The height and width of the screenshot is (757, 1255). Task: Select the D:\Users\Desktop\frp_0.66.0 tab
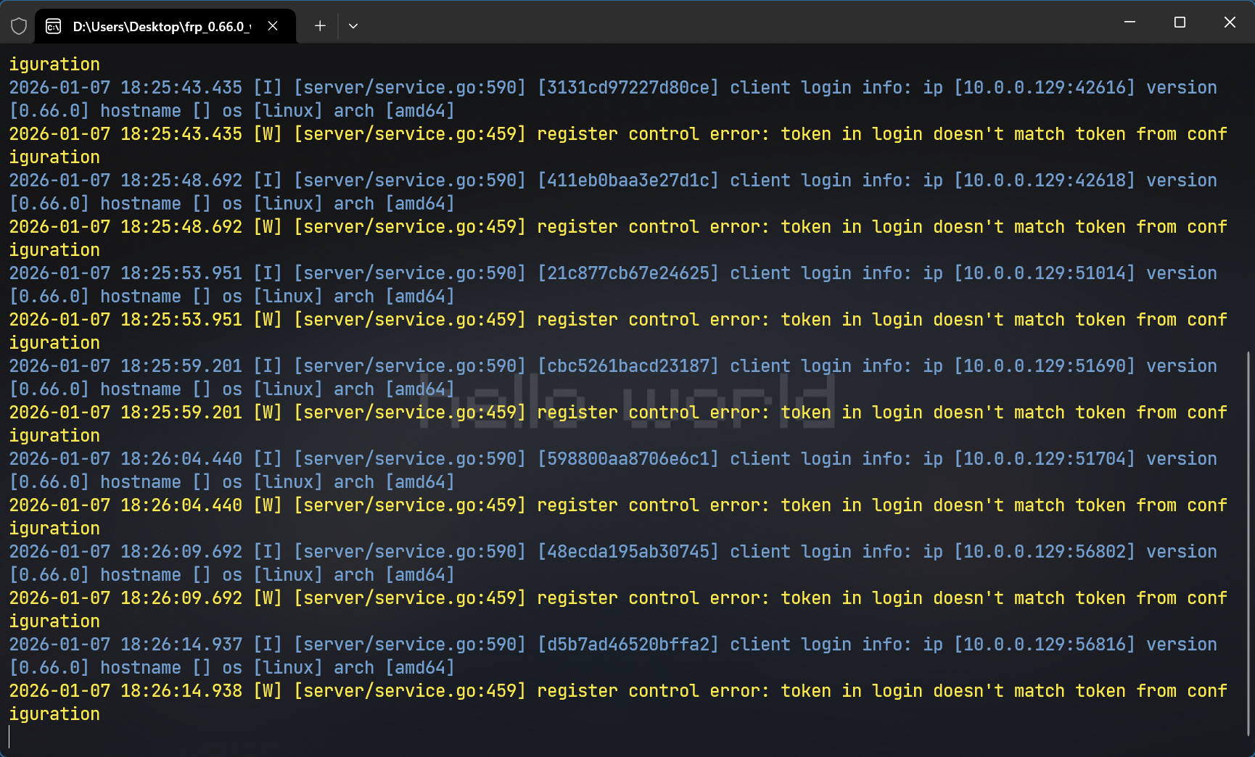pos(161,26)
